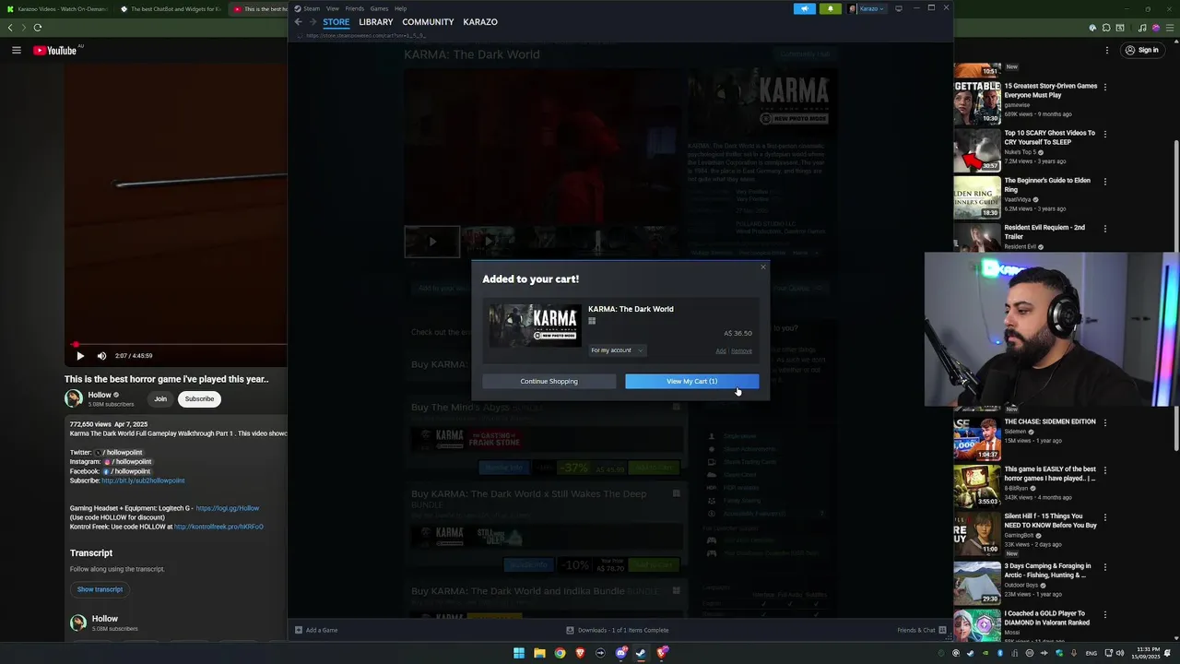Click Join button for Hollow channel

[x=160, y=398]
